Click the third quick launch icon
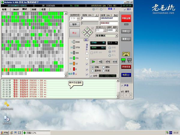This screenshot has width=180, height=135. point(19,133)
